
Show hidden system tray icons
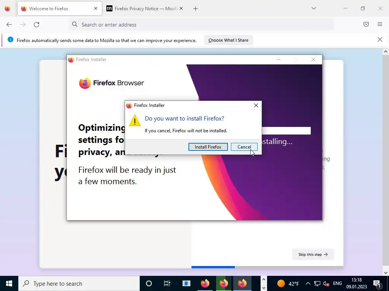pyautogui.click(x=308, y=283)
